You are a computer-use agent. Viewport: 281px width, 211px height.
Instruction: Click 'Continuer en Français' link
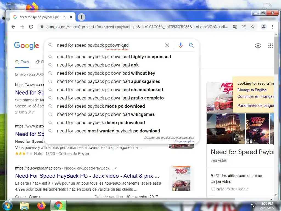[255, 96]
